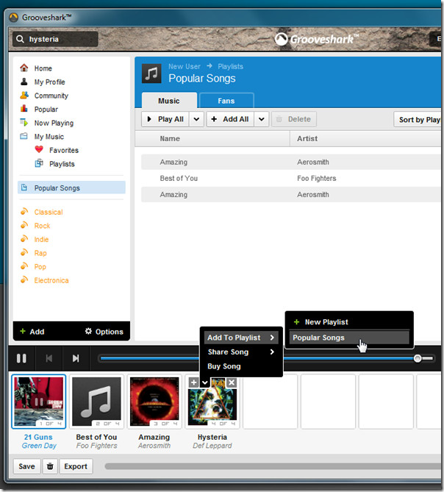Image resolution: width=444 pixels, height=492 pixels.
Task: Click the plus icon on Hysteria thumbnail
Action: pos(194,382)
